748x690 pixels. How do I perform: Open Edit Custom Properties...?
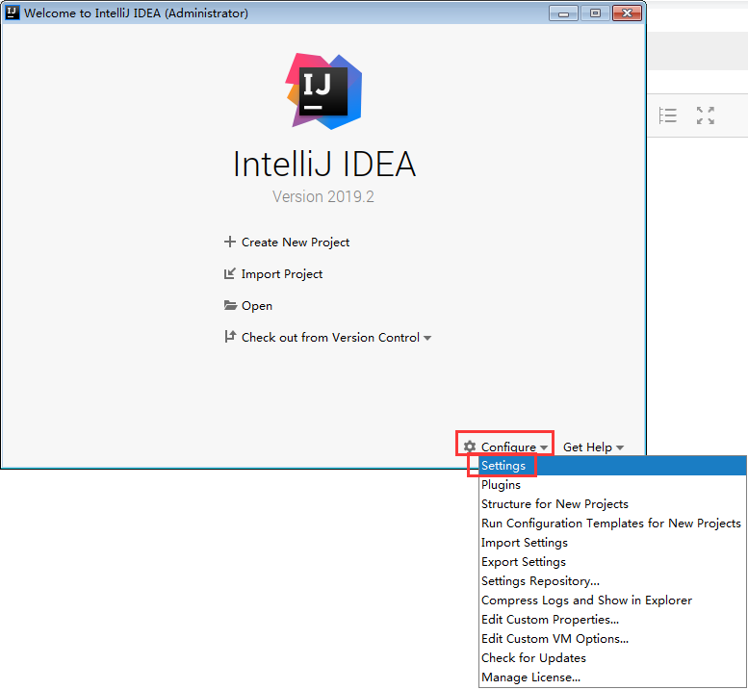pos(612,620)
